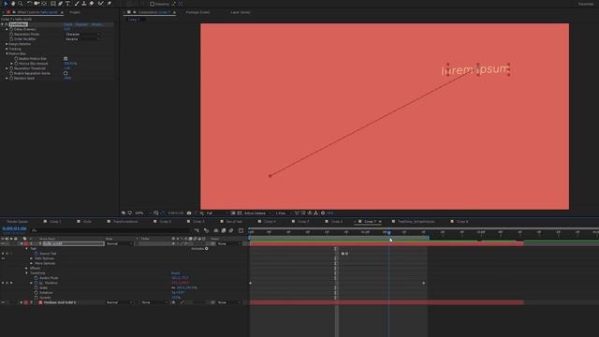Image resolution: width=599 pixels, height=337 pixels.
Task: Toggle the shy layers icon in timeline header
Action: pyautogui.click(x=216, y=230)
